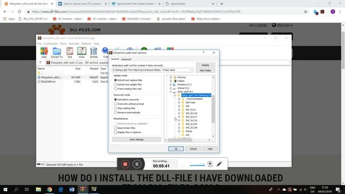Click the Find toolbar icon in WinRAR
This screenshot has height=194, width=345.
point(105,52)
